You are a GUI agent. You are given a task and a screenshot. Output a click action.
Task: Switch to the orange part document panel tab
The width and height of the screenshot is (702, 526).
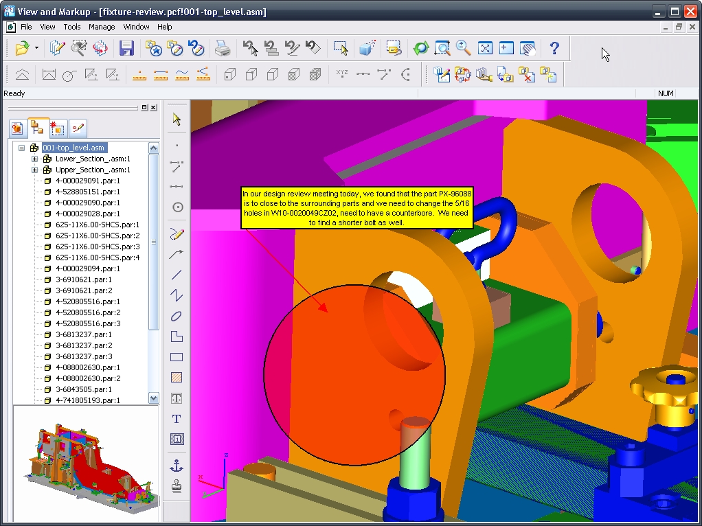[17, 128]
